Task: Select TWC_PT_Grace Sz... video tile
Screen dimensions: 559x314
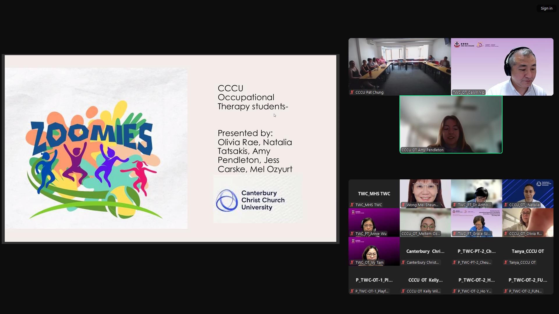Action: [x=476, y=222]
